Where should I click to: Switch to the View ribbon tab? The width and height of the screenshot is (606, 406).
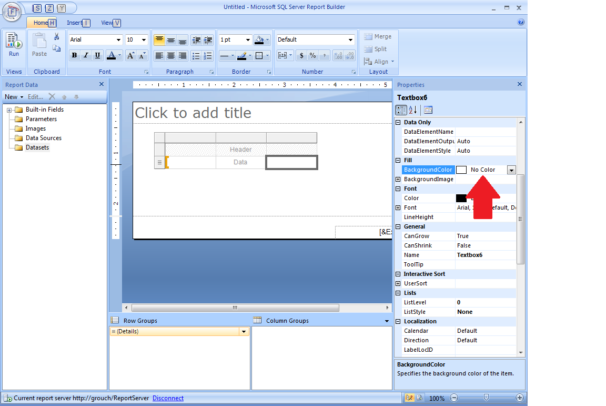click(x=110, y=23)
